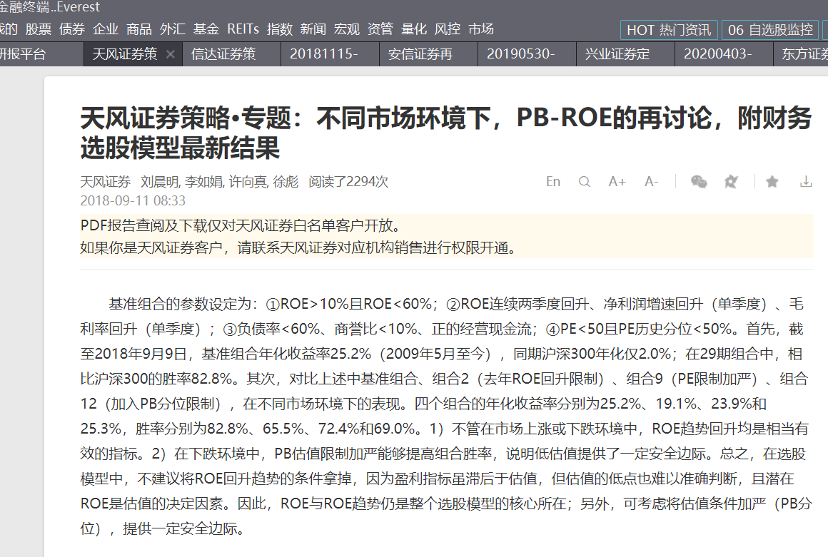The height and width of the screenshot is (557, 828).
Task: Open the article search magnifier icon
Action: 585,182
